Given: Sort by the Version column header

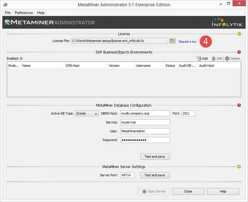Looking at the screenshot, I should (x=121, y=65).
